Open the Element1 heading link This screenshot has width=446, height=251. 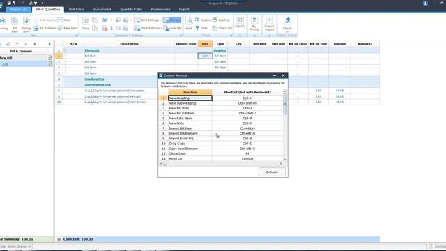click(92, 50)
